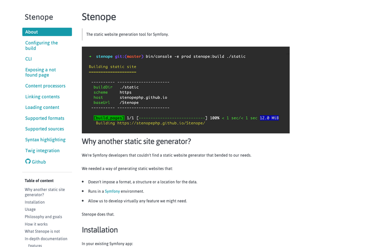Screen dimensions: 372x247
Task: Follow the Symfony link in bullet list
Action: 112,191
